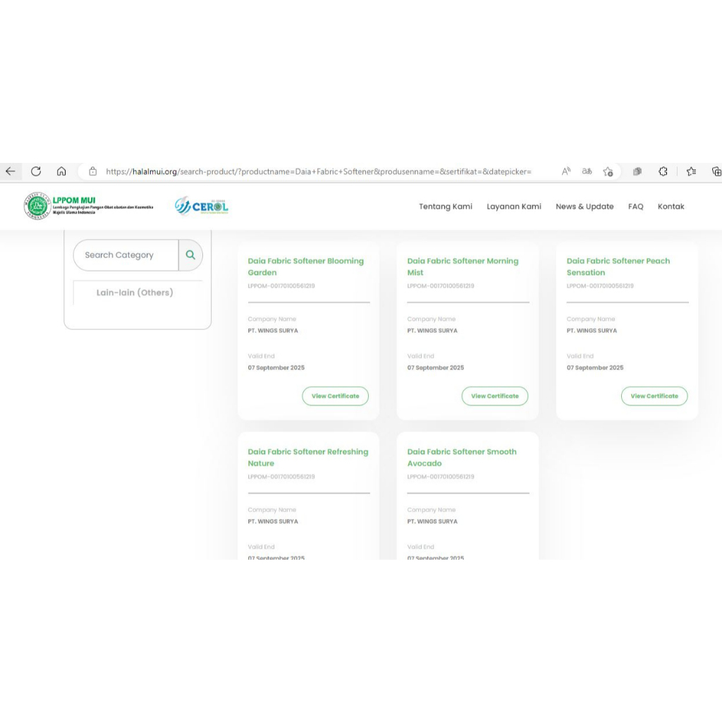This screenshot has height=722, width=722.
Task: Activate the Read Aloud icon
Action: pos(566,171)
